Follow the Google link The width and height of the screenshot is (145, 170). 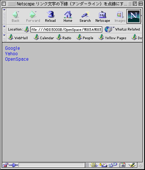pos(12,48)
